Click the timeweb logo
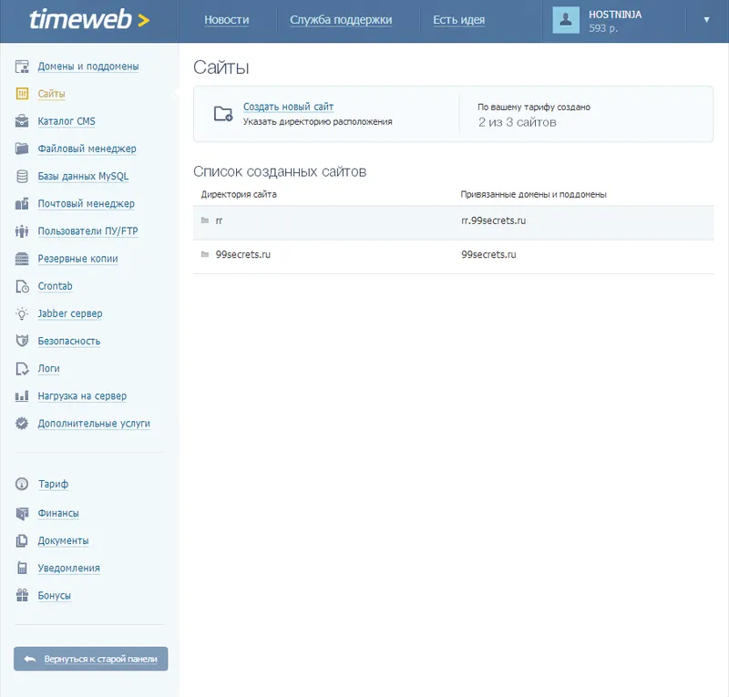This screenshot has width=729, height=697. 89,20
